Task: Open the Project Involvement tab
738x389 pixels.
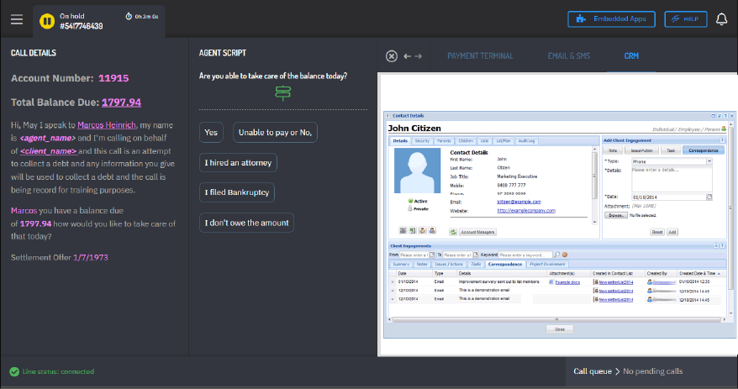Action: tap(547, 265)
